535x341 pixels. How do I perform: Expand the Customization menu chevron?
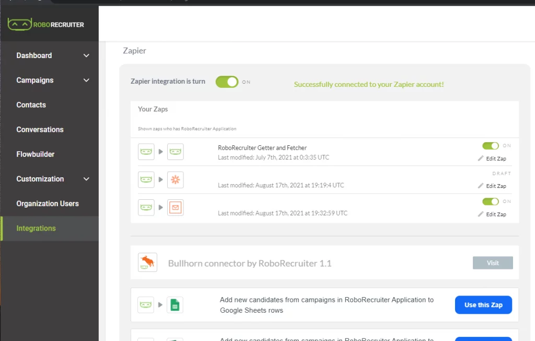coord(86,179)
